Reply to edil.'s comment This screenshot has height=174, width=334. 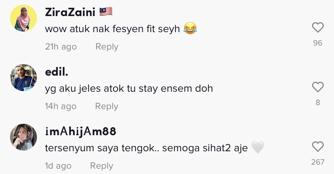tap(107, 106)
